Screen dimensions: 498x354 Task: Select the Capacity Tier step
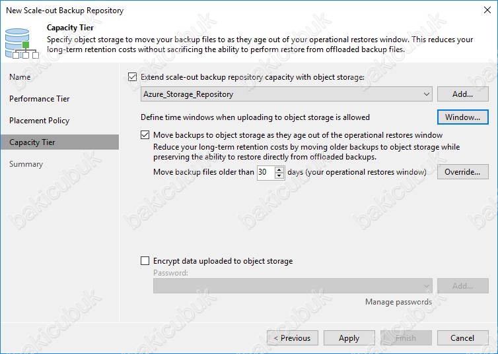(x=59, y=142)
